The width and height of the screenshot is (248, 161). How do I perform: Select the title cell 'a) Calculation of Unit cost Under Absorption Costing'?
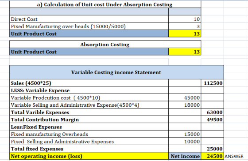105,4
